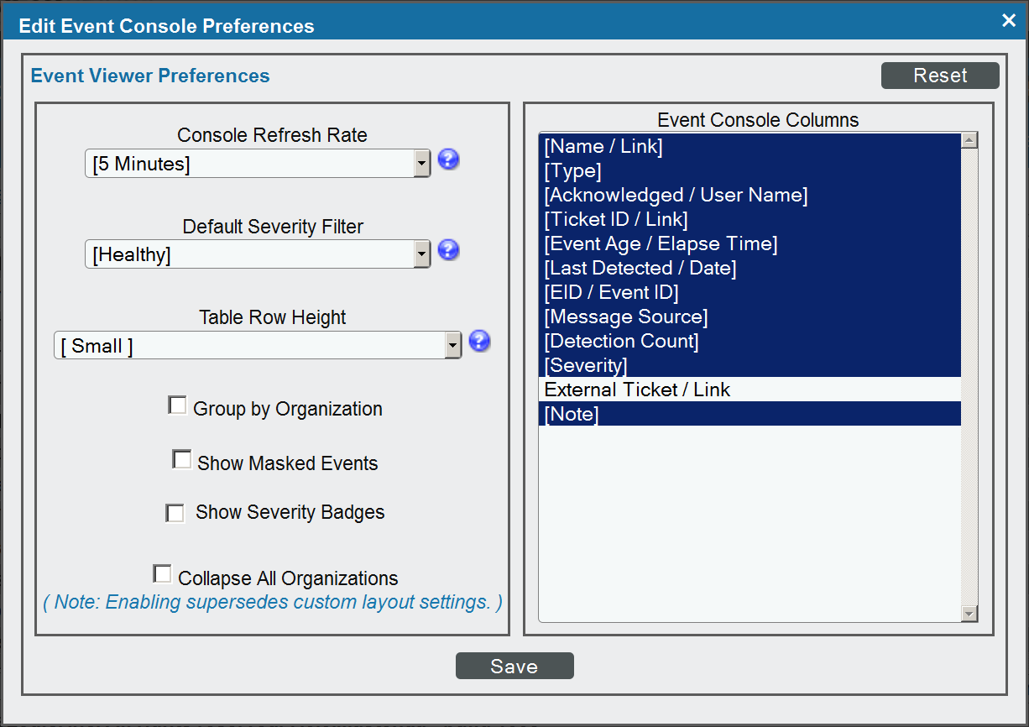Click the columns list scrollbar down arrow
The image size is (1029, 727).
click(x=969, y=615)
